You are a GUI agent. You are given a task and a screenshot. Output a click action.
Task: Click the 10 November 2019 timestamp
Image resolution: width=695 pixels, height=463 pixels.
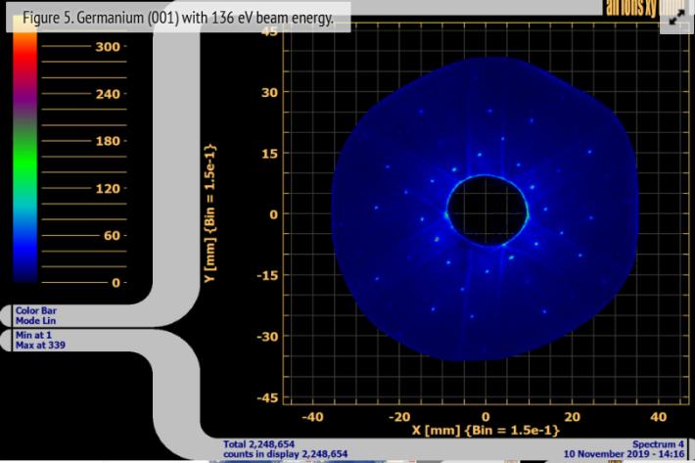[627, 453]
